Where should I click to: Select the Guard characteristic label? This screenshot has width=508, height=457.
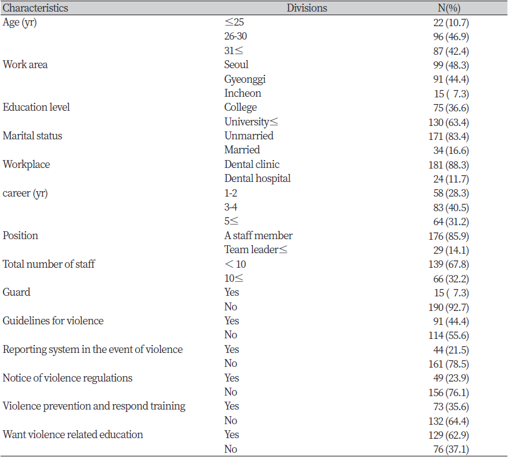point(16,292)
